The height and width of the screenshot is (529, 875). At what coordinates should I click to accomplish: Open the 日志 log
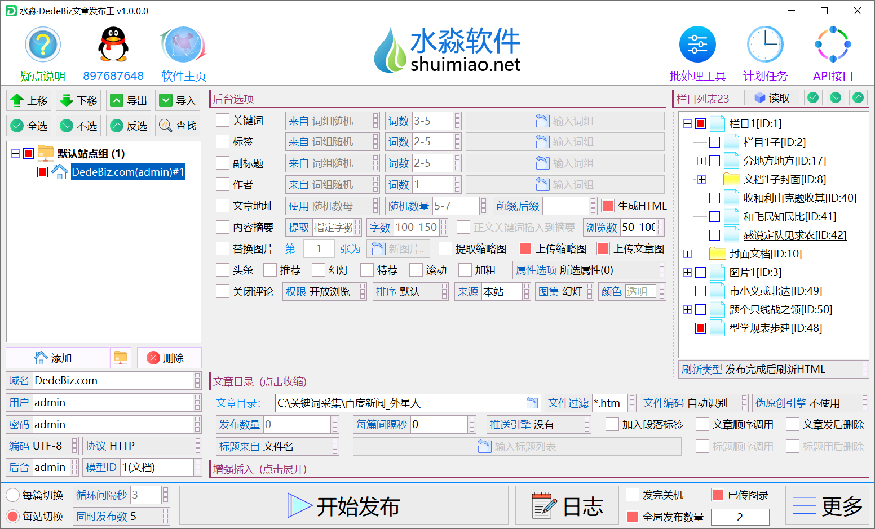(567, 506)
